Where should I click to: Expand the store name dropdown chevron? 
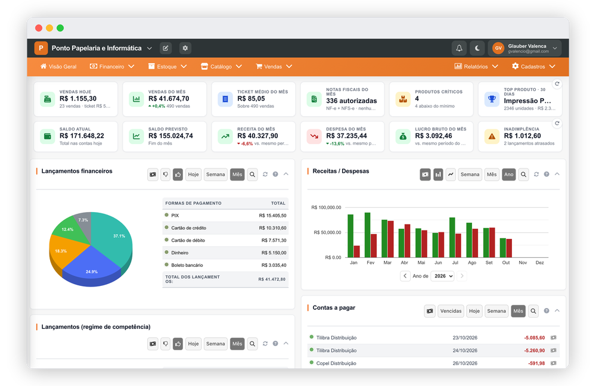(150, 48)
